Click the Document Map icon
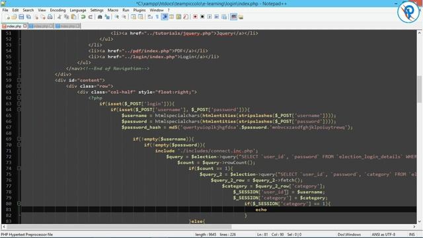Image resolution: width=423 pixels, height=238 pixels. coord(178,17)
